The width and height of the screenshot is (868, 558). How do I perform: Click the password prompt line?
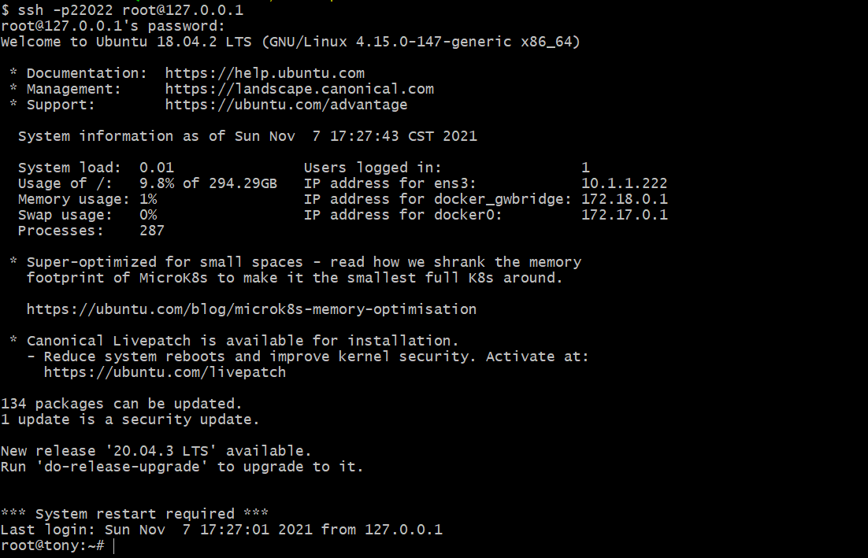pos(113,26)
